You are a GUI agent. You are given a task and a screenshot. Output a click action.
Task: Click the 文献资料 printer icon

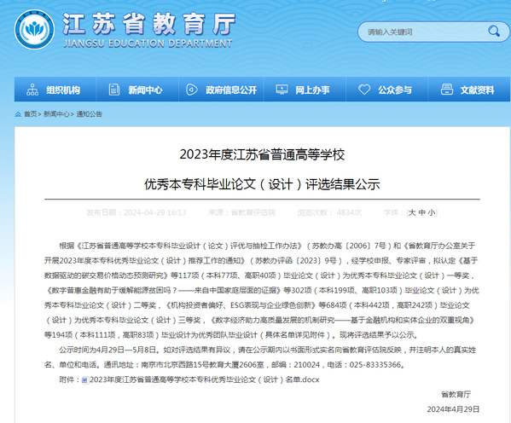tap(446, 90)
